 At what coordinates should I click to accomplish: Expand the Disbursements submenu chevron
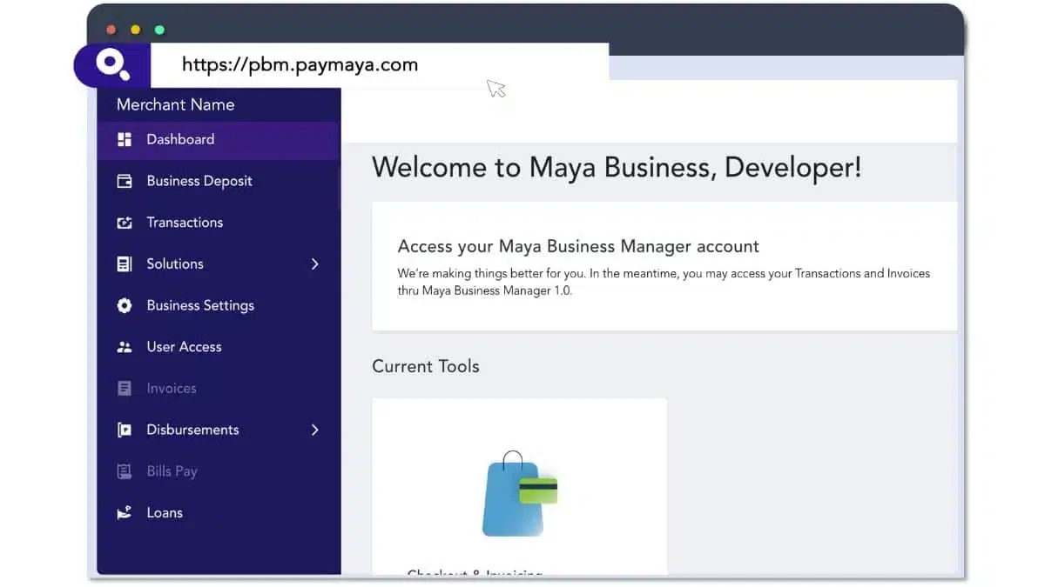point(315,430)
